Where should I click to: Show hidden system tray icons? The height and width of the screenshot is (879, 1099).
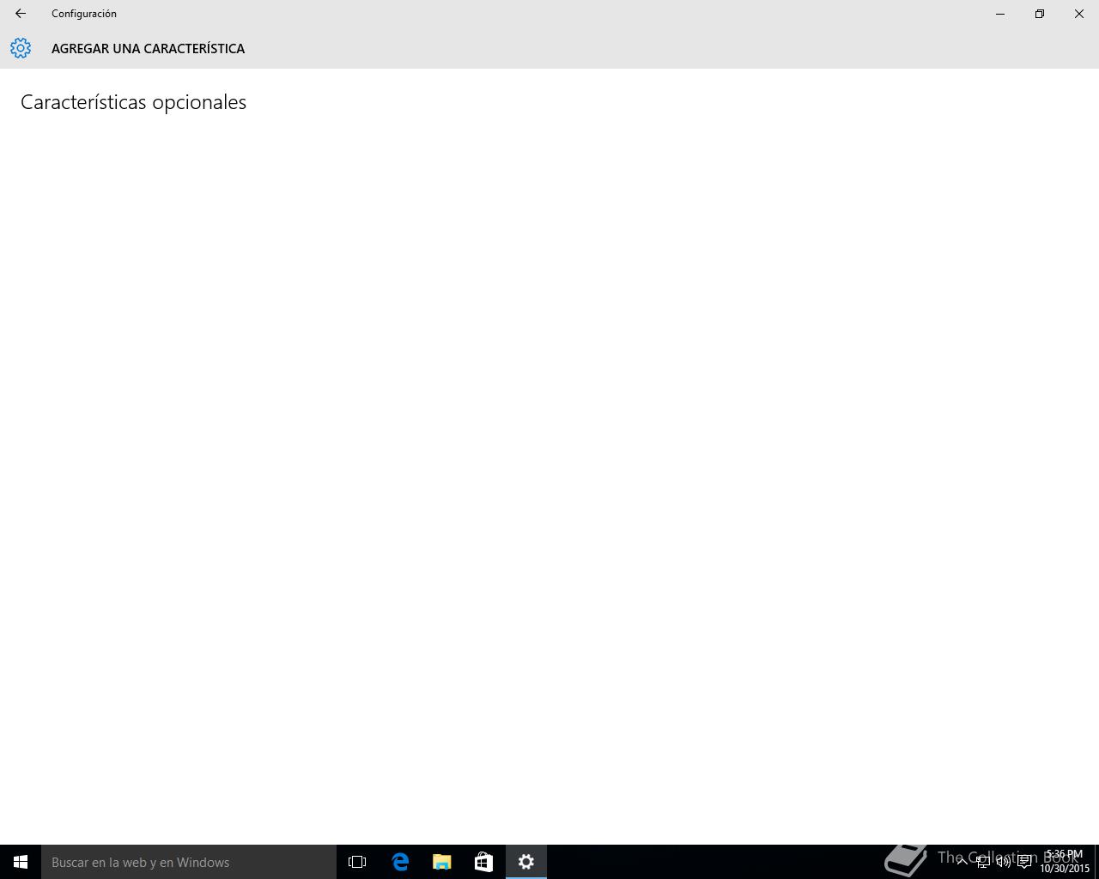tap(962, 862)
